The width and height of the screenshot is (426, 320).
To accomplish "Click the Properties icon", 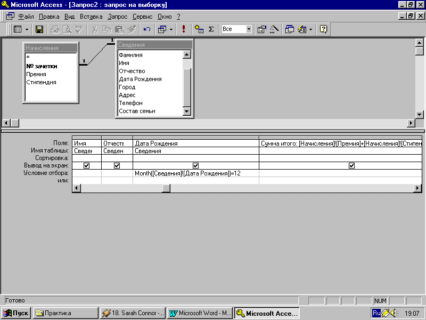I will [x=262, y=29].
